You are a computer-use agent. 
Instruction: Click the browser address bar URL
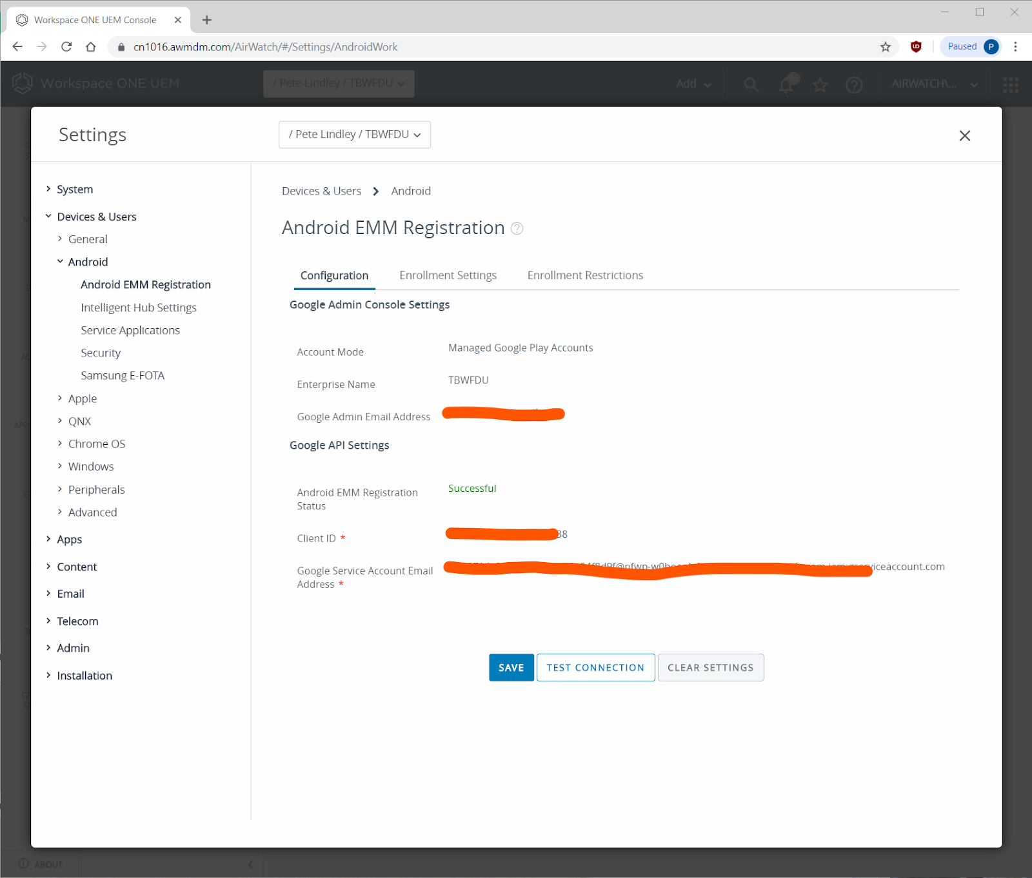(265, 47)
